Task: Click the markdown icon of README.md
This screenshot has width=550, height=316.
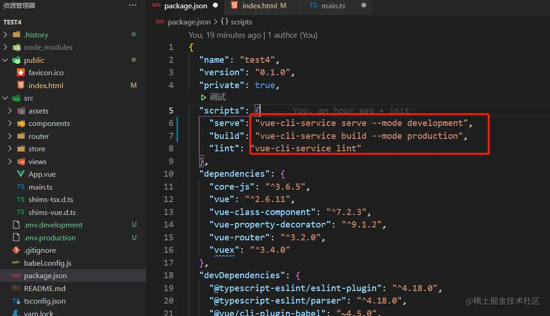Action: coord(16,288)
